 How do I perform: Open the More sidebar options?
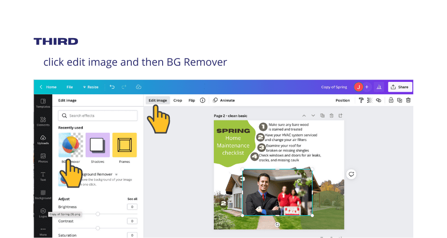(43, 231)
